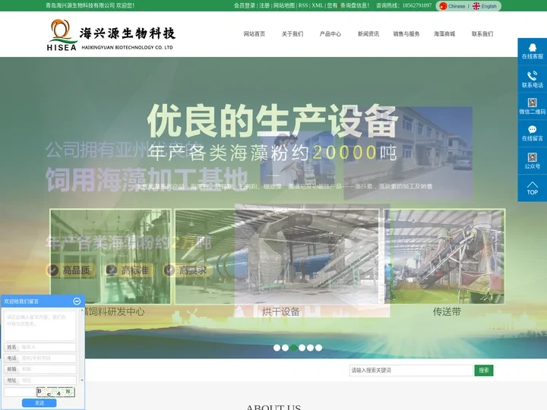Image resolution: width=547 pixels, height=410 pixels.
Task: Click the 高要求 badge
Action: (x=188, y=270)
